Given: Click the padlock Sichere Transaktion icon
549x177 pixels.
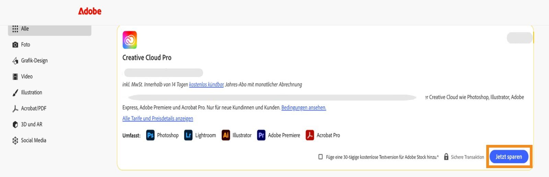Looking at the screenshot, I should (446, 157).
